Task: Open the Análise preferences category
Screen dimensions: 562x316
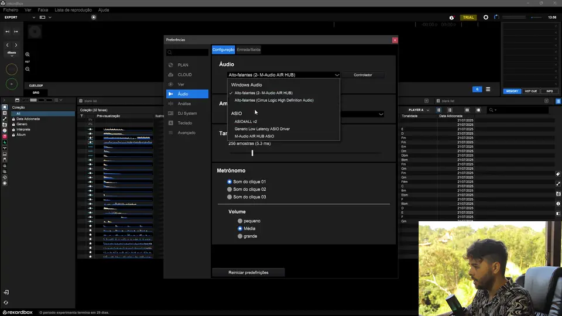Action: [x=187, y=104]
